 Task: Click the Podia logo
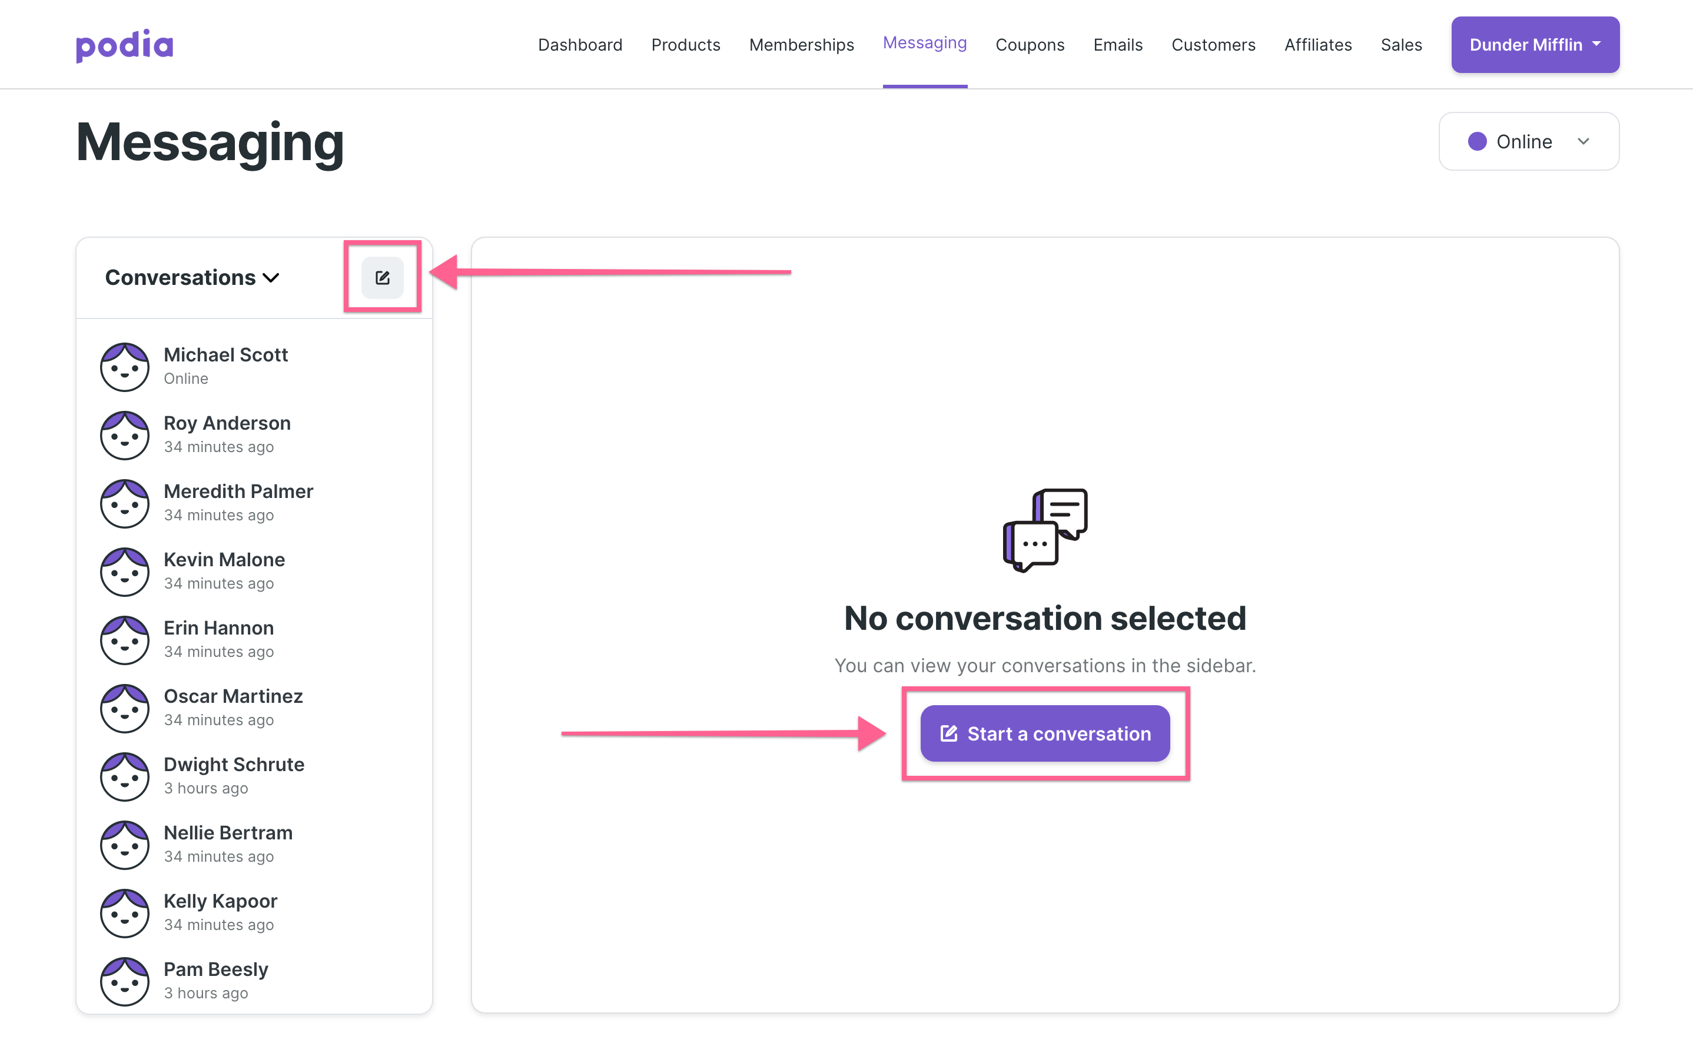pos(124,45)
